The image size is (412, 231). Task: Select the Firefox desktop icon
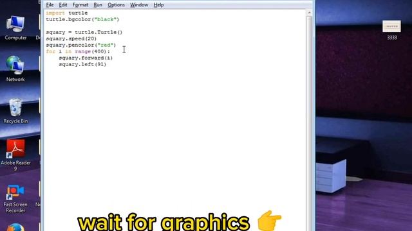15,227
